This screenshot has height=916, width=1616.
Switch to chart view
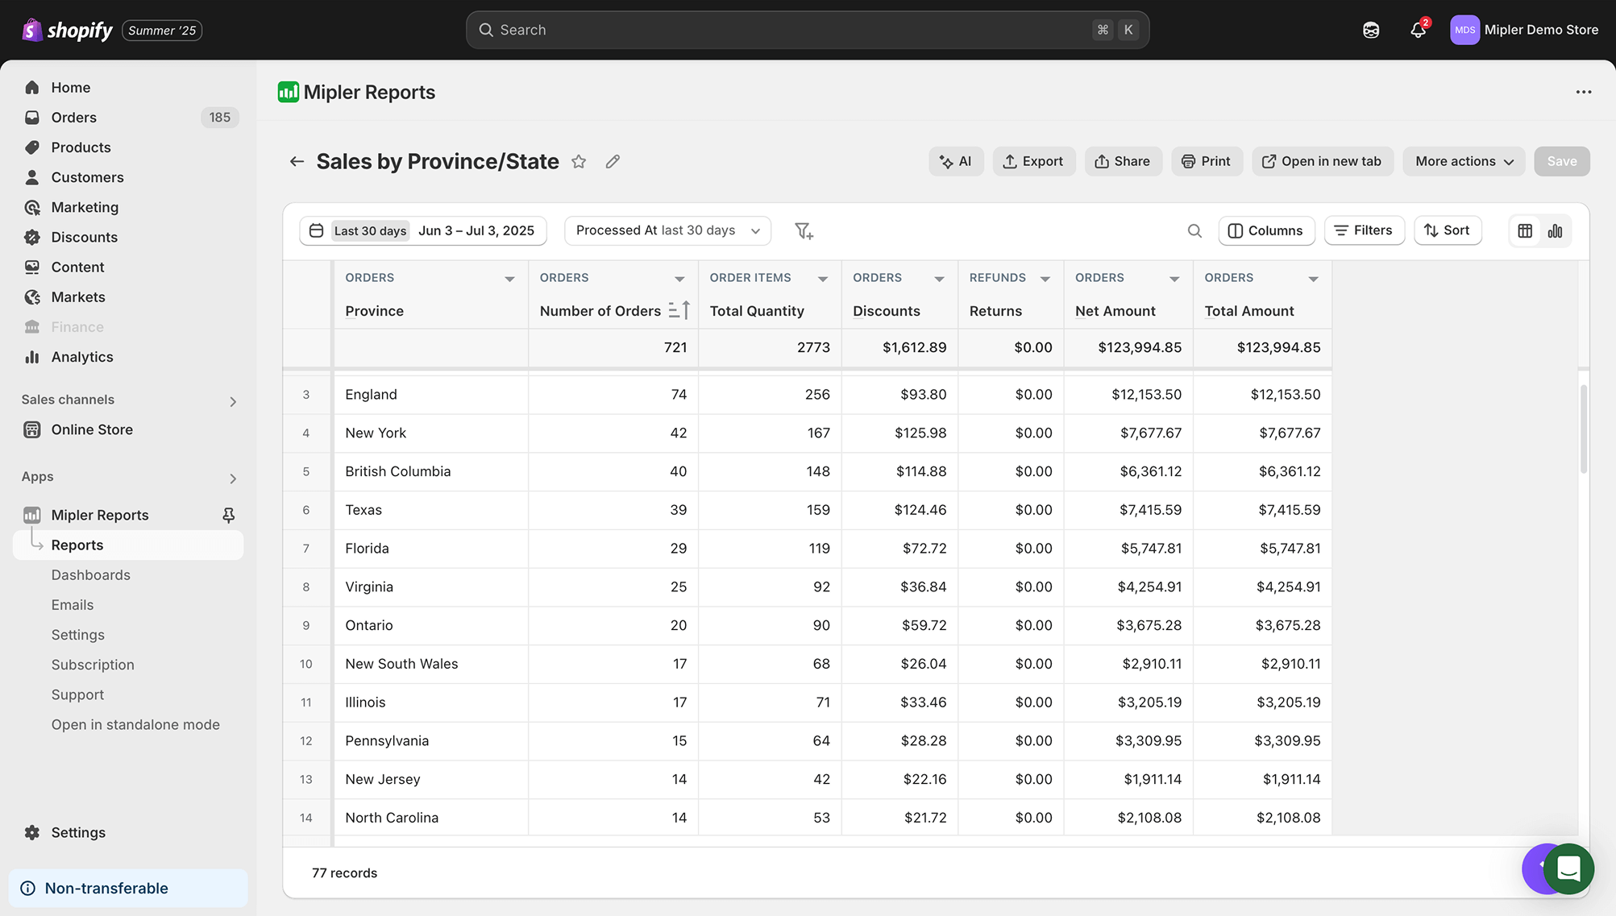tap(1556, 230)
